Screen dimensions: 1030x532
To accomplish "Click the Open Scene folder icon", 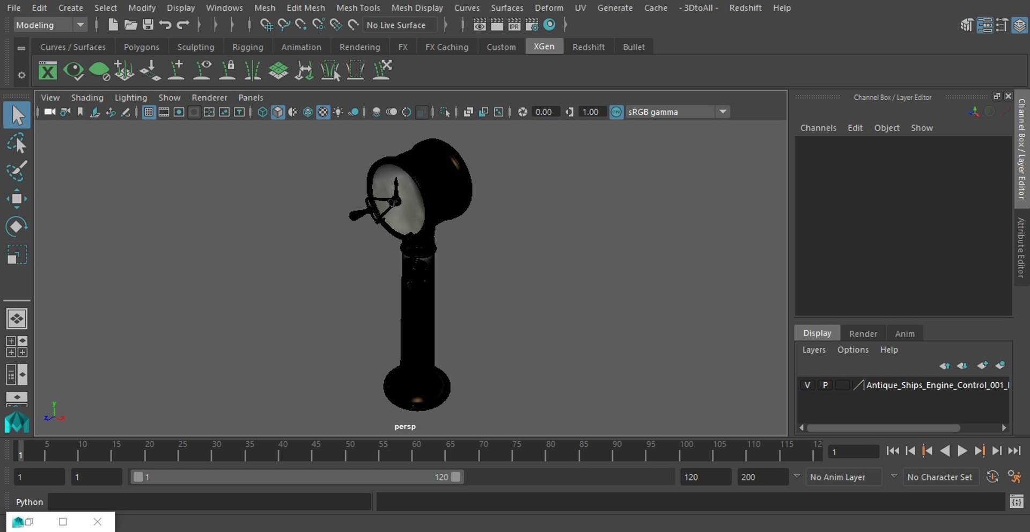I will point(130,25).
